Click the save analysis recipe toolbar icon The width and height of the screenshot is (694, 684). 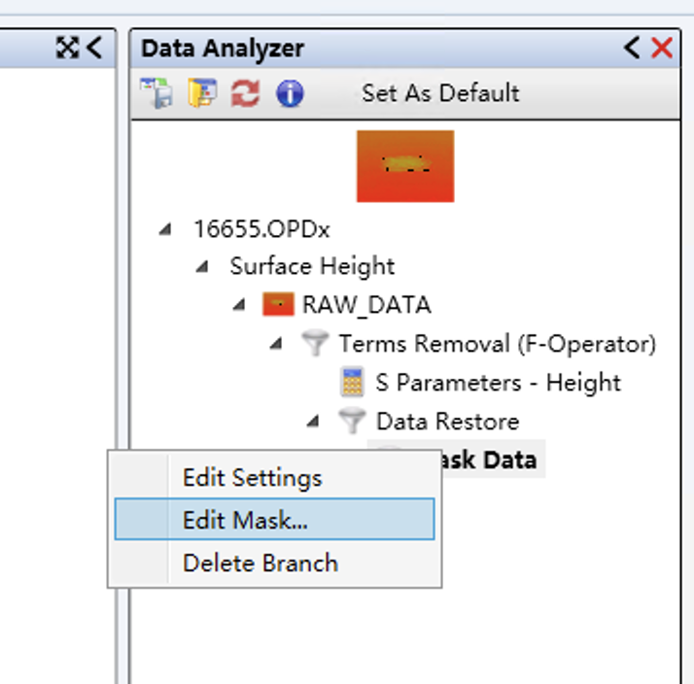point(156,94)
